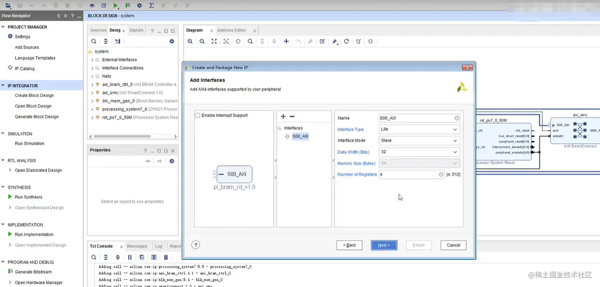Click the pin icon in diagram toolbar
The image size is (600, 287).
point(335,41)
